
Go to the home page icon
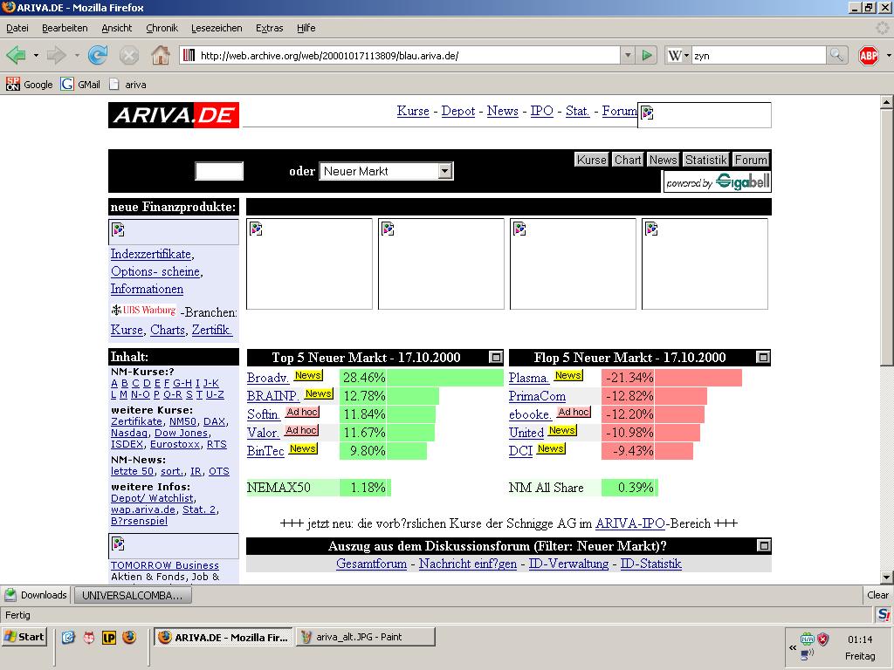coord(161,55)
